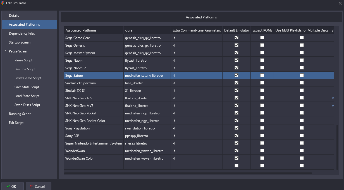The image size is (344, 190).
Task: Enable Extract ROMs for SNK Neo Geo AES
Action: pyautogui.click(x=262, y=98)
